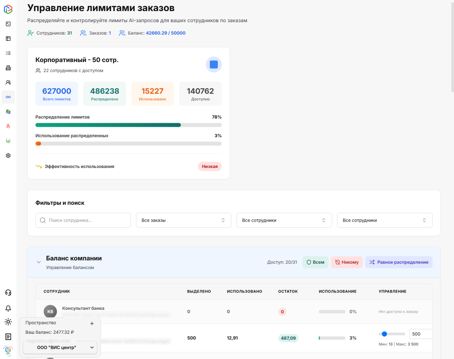Click the Поиск сотрудника search field

83,220
